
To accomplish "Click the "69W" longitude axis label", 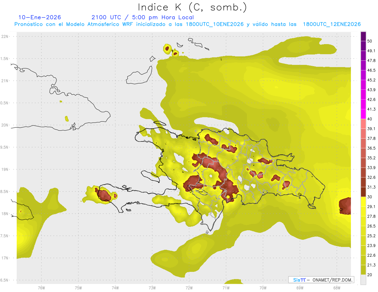I will click(300, 288).
